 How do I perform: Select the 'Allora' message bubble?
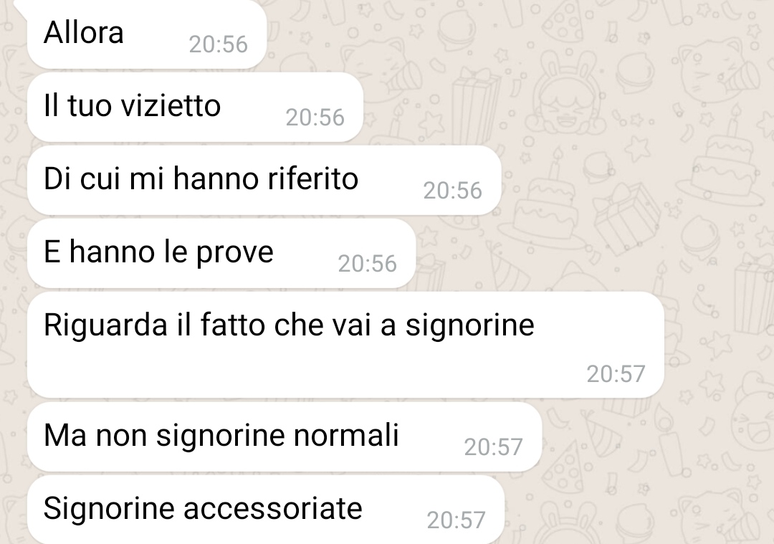(x=147, y=34)
